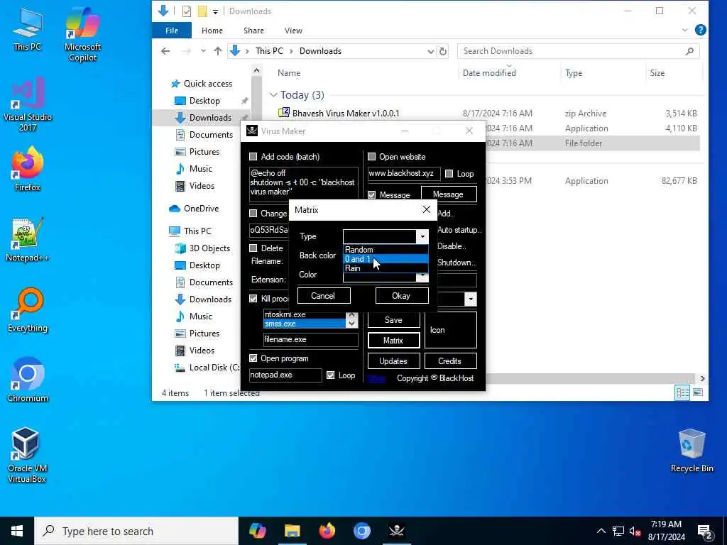Sort by the Date modified column
The image size is (727, 545).
pos(489,73)
